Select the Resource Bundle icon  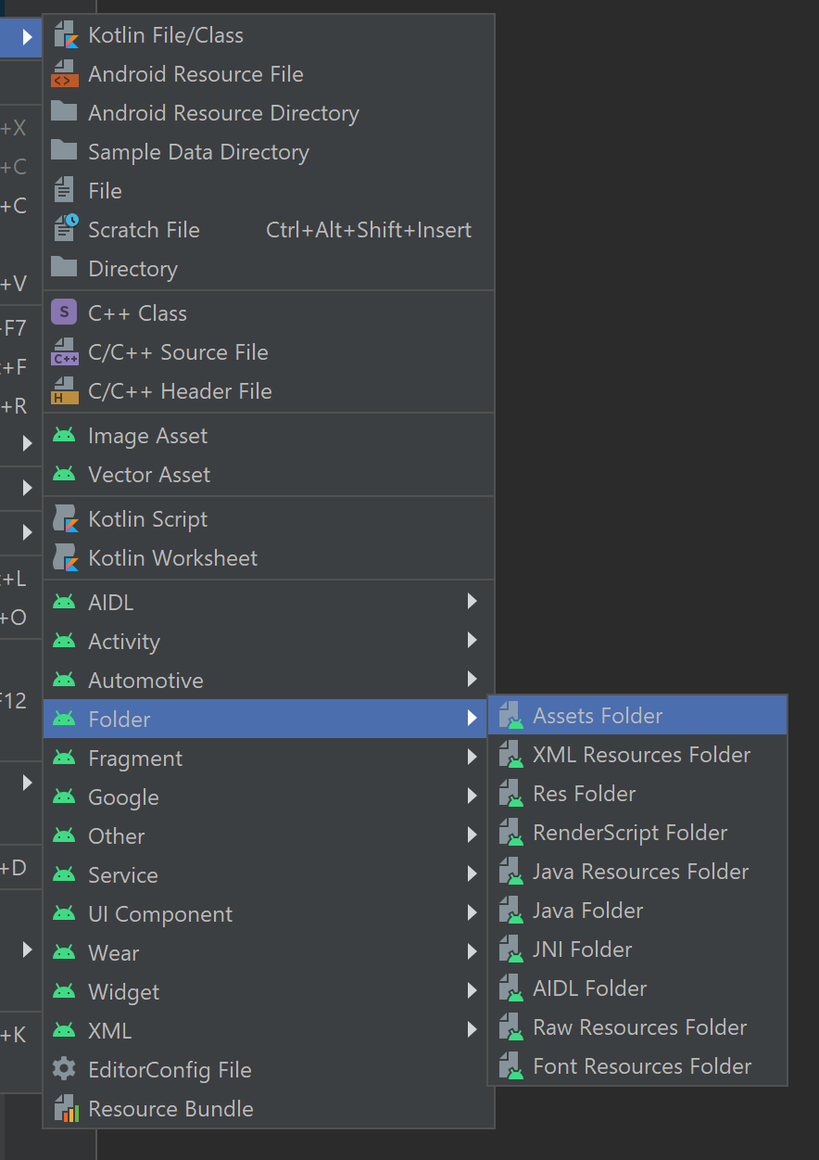point(66,1108)
